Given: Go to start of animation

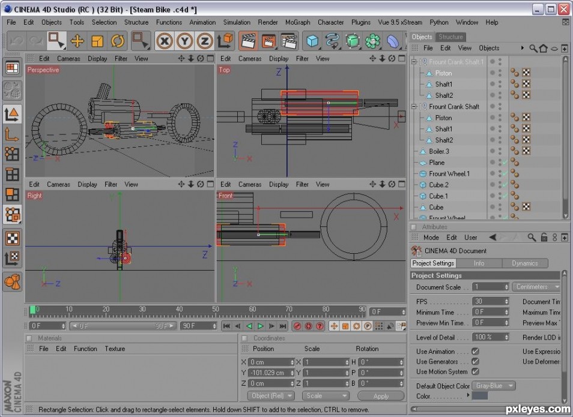Looking at the screenshot, I should (x=226, y=326).
